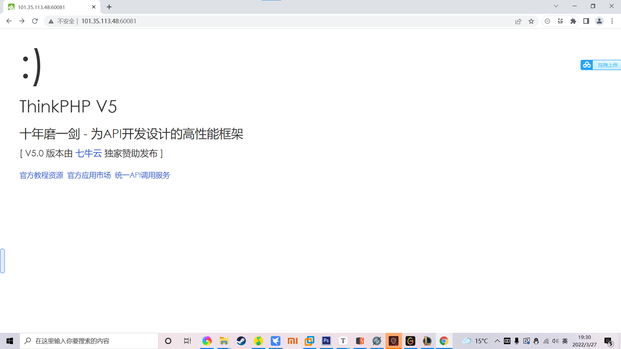
Task: Open the 官方教程资源 link
Action: click(41, 175)
